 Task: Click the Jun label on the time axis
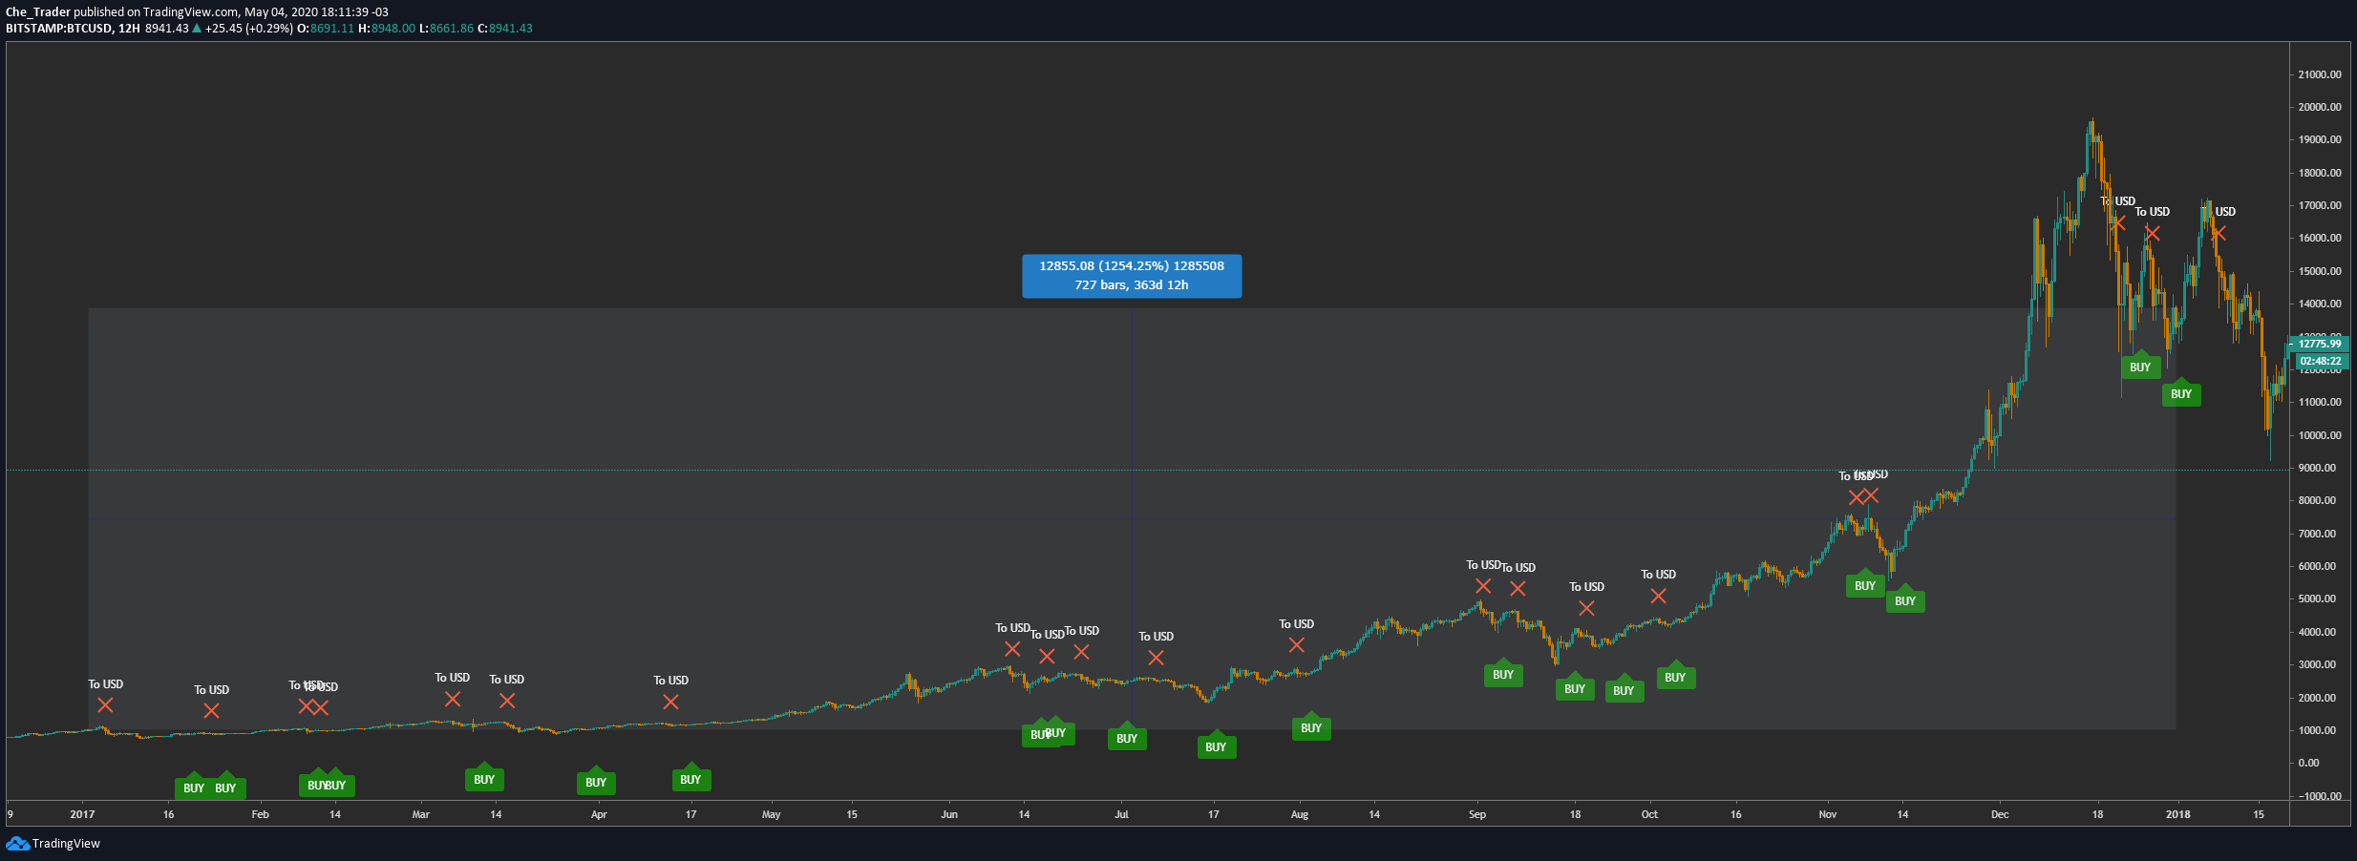click(948, 814)
